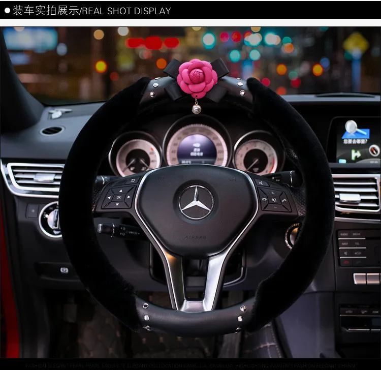This screenshot has width=381, height=370.
Task: Tap the magnifier search icon on the navigation screen
Action: [355, 130]
